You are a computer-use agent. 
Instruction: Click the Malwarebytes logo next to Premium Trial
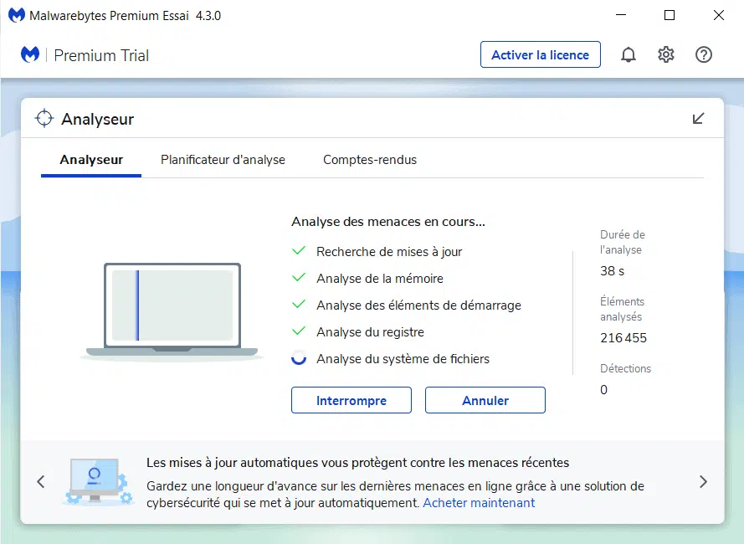tap(30, 54)
